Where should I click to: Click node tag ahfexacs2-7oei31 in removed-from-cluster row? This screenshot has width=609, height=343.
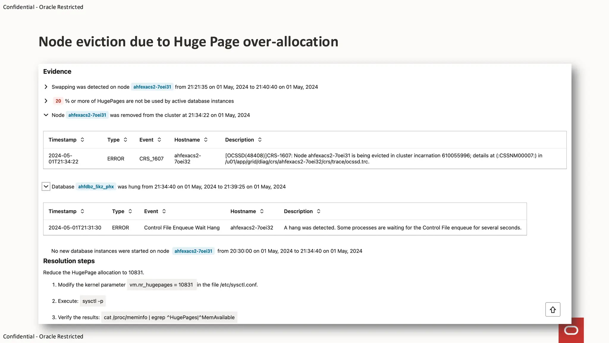87,115
